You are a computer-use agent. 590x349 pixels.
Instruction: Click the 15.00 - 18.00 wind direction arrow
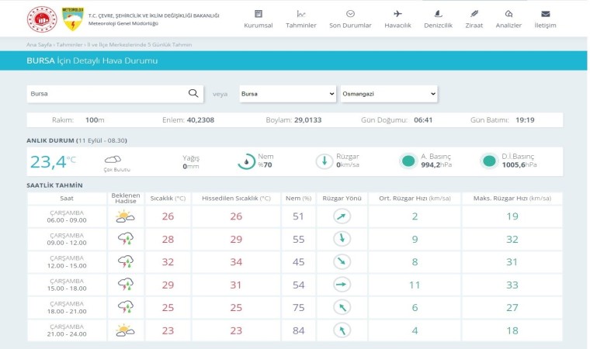342,285
